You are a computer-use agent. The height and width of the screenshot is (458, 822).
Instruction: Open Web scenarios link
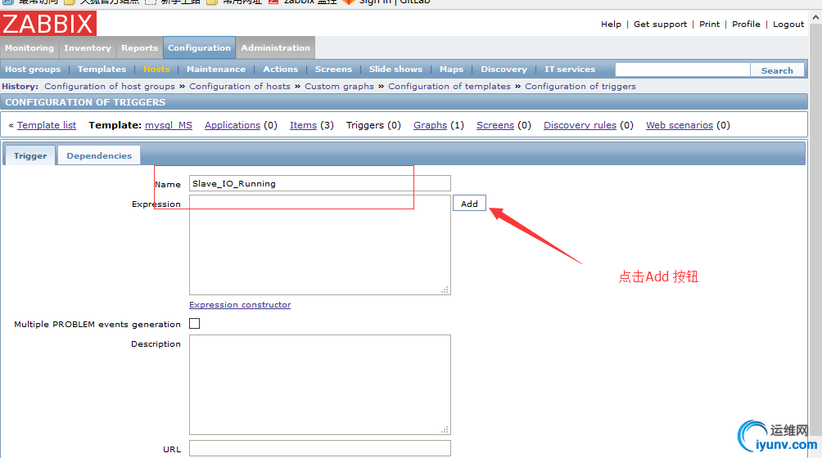680,125
